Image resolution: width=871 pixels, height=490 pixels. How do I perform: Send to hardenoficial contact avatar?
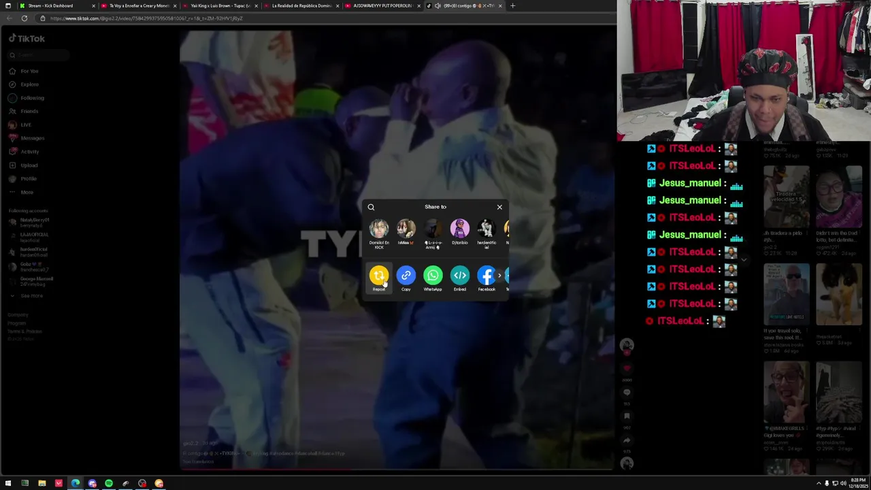pos(487,229)
